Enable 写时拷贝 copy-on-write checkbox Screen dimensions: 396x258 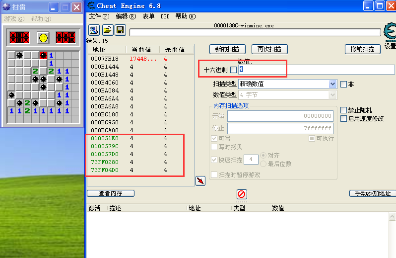(214, 147)
